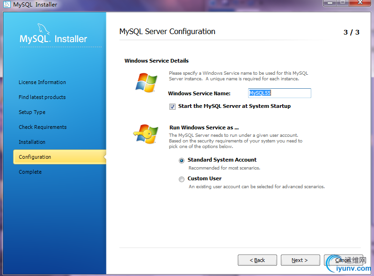Minimize the MySQL Installer window
Screen dimensions: 374x276
pyautogui.click(x=330, y=3)
